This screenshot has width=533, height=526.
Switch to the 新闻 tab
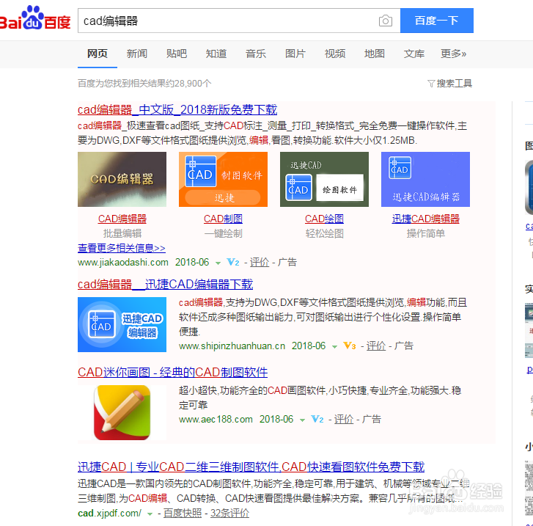(x=136, y=54)
